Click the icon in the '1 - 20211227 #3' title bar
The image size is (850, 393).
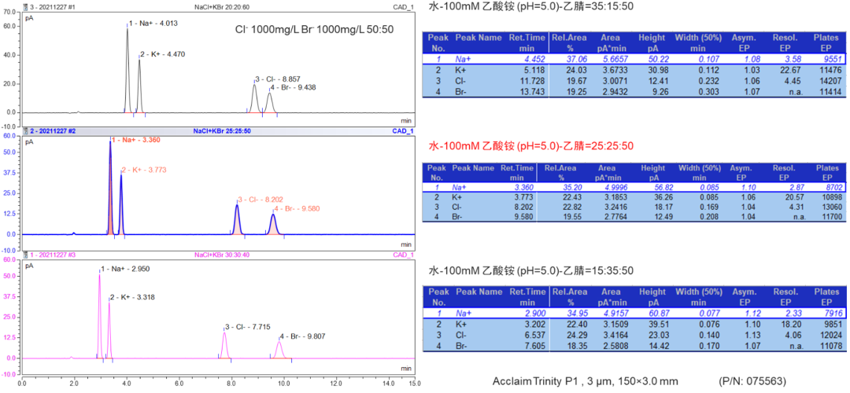[x=25, y=255]
